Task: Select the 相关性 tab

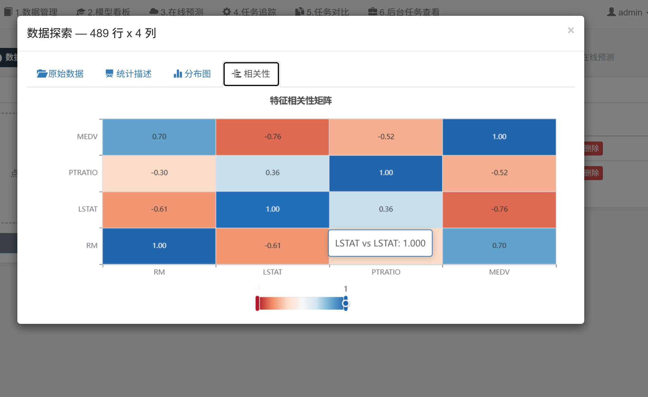Action: click(251, 74)
